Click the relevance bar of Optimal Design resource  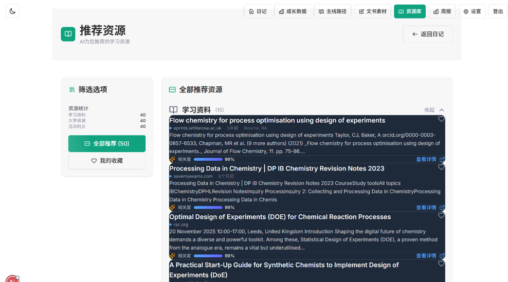[x=208, y=256]
